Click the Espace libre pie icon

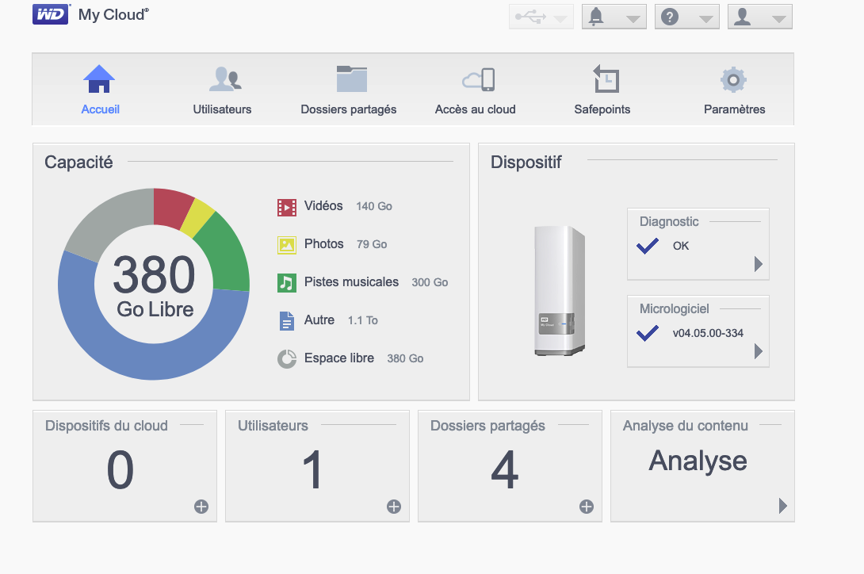[x=286, y=359]
